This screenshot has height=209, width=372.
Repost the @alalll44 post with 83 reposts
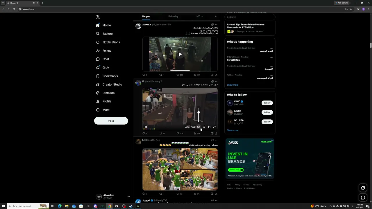tap(162, 134)
